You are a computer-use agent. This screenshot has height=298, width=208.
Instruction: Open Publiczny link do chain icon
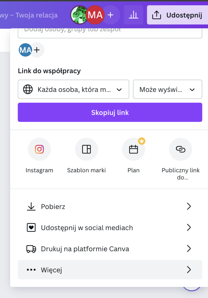tap(181, 149)
